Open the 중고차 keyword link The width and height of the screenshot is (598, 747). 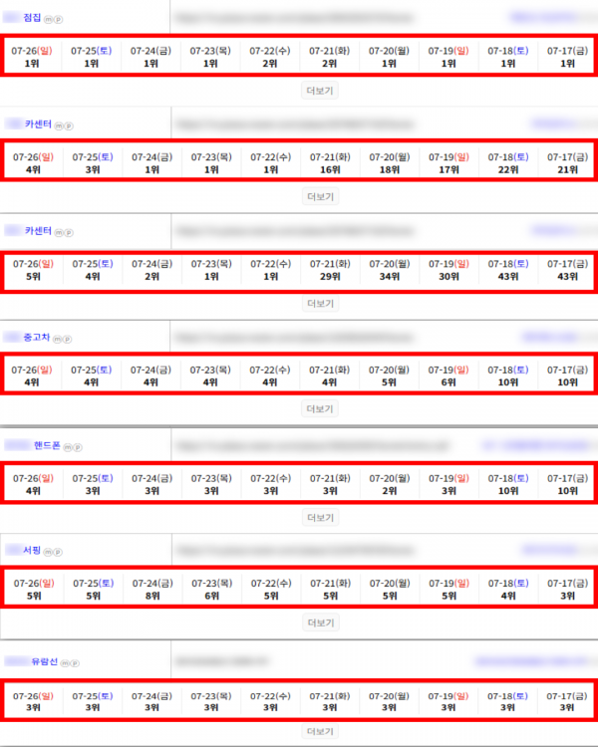26,338
